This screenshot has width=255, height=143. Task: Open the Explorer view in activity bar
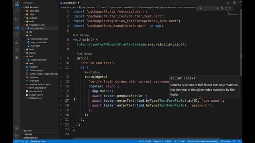16,4
